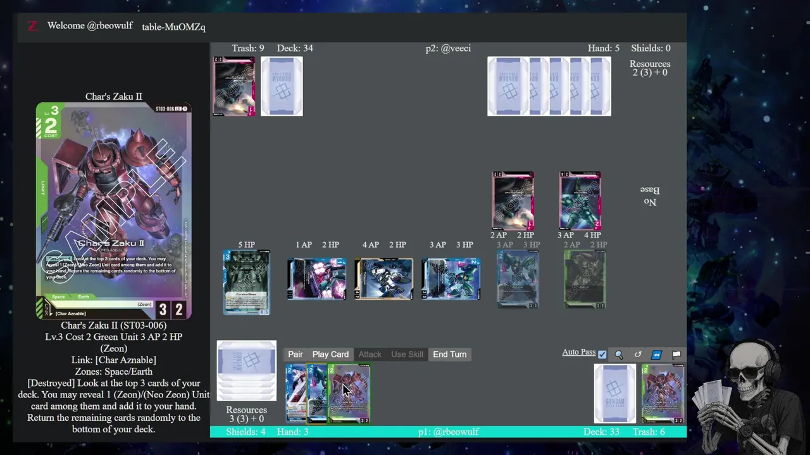
Task: Click the "Hand: 3" status entry
Action: (x=292, y=432)
